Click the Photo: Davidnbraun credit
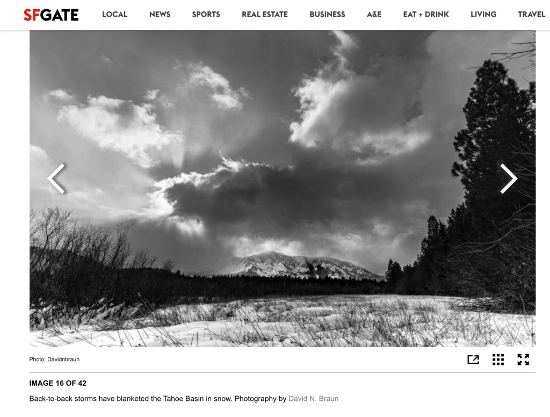The image size is (550, 417). click(x=54, y=359)
